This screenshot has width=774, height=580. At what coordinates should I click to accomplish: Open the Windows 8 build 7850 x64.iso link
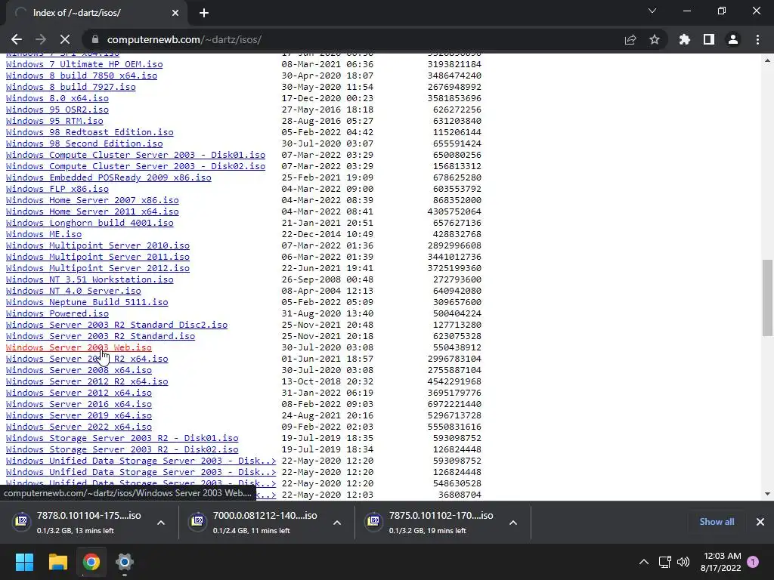click(x=82, y=76)
